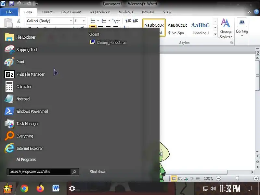Viewport: 260px width, 195px height.
Task: Switch to the Review tab
Action: pos(148,12)
